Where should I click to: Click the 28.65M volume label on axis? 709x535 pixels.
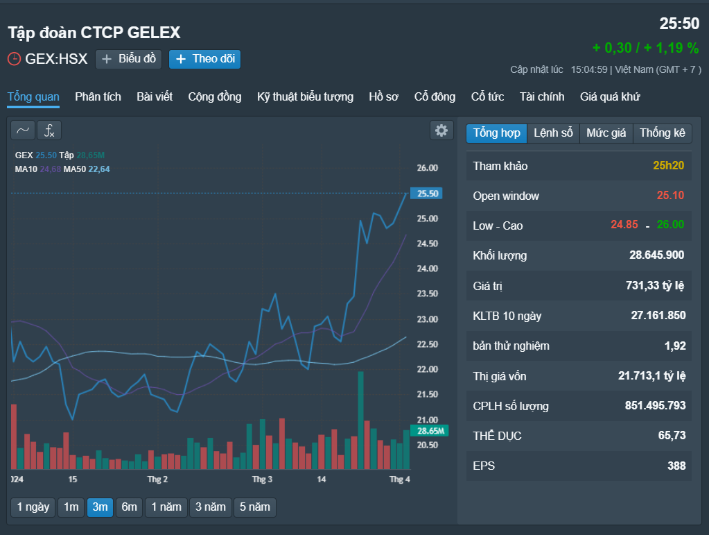click(426, 431)
